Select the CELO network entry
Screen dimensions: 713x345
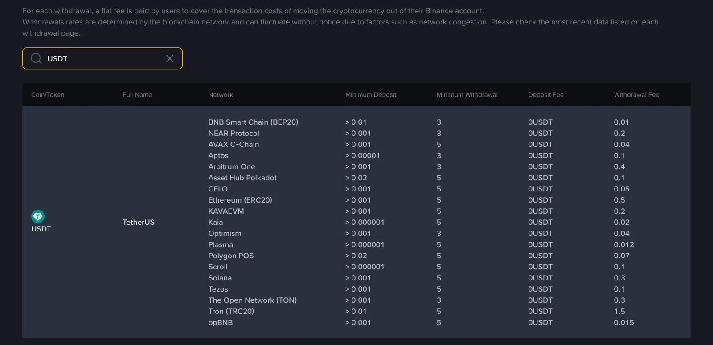point(218,189)
